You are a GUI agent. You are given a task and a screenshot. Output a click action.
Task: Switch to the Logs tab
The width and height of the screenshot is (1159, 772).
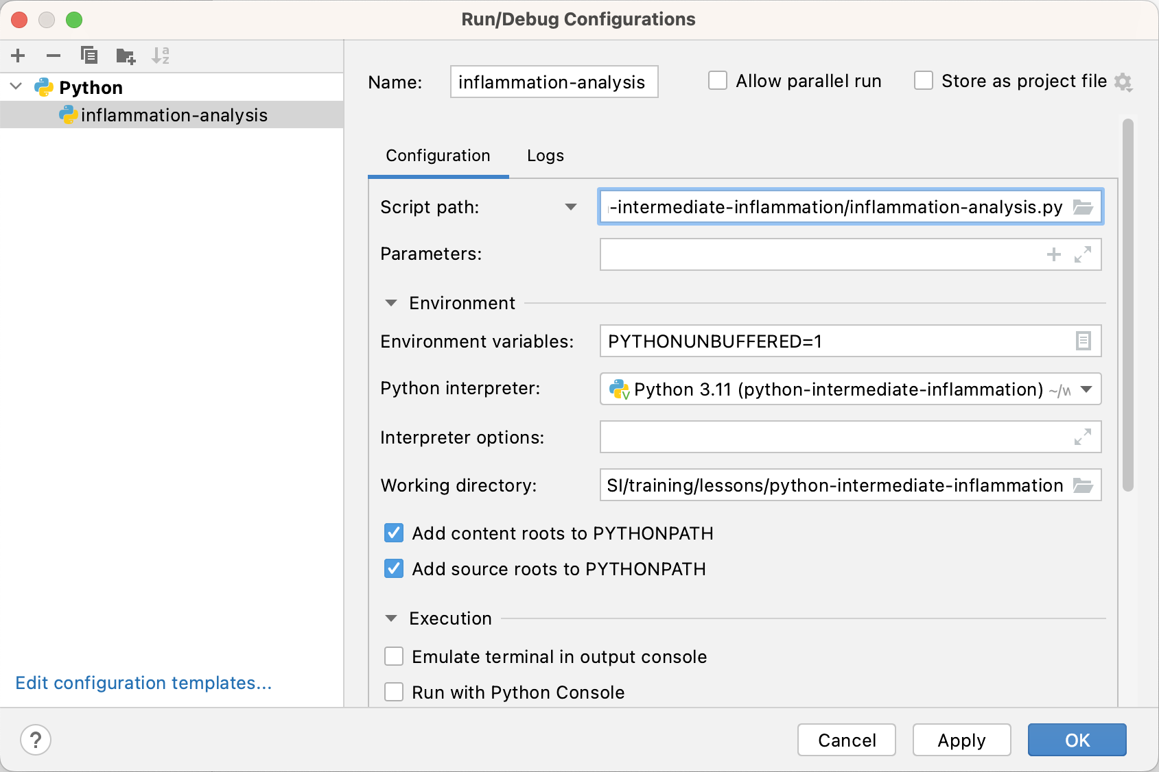pos(545,156)
